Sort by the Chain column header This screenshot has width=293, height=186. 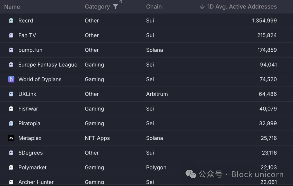pos(154,7)
